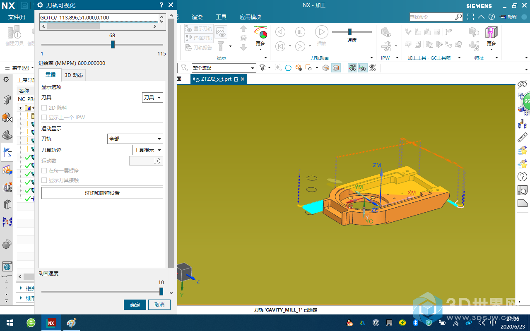
Task: Open the 整个装配 filter dropdown
Action: 224,68
